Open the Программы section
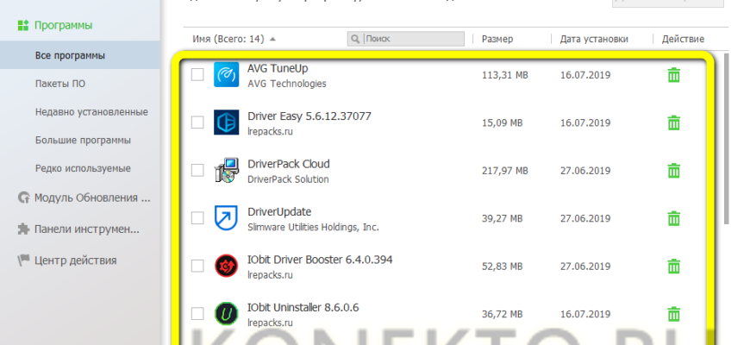 [63, 25]
